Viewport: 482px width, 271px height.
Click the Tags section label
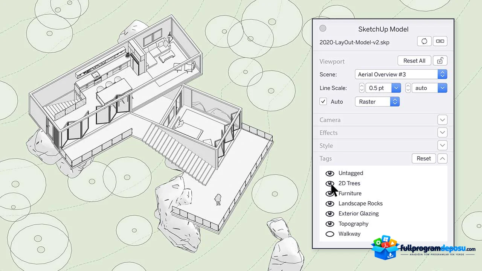click(325, 158)
